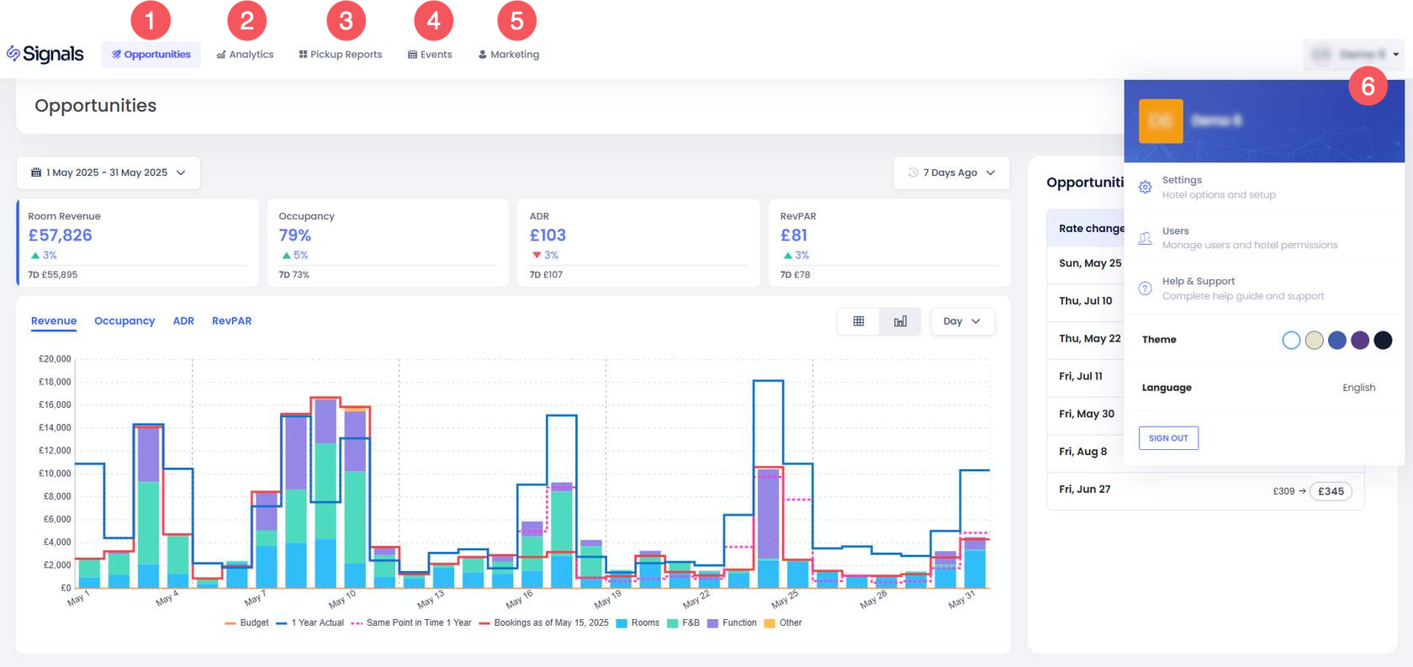The image size is (1413, 667).
Task: Click the Signals logo icon
Action: (13, 54)
